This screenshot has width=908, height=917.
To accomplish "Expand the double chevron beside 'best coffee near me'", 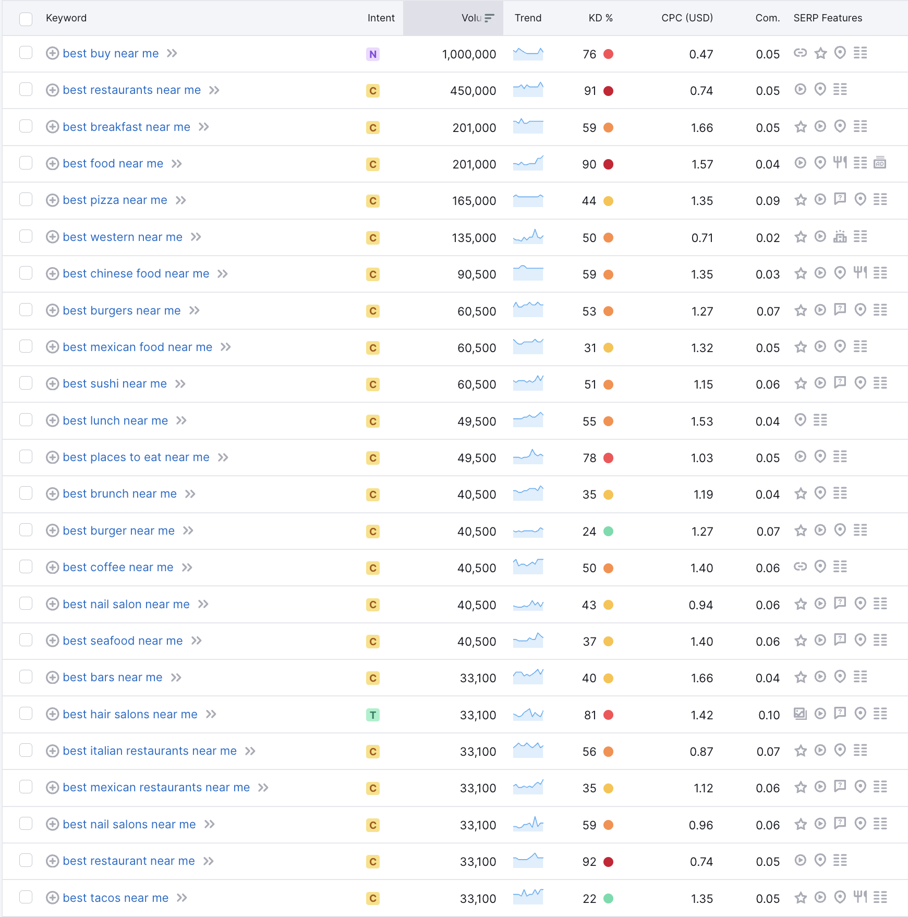I will [x=187, y=568].
